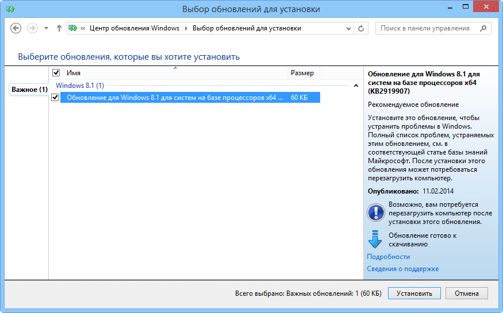Select the 'Важное (1)' tab
503x313 pixels.
29,90
